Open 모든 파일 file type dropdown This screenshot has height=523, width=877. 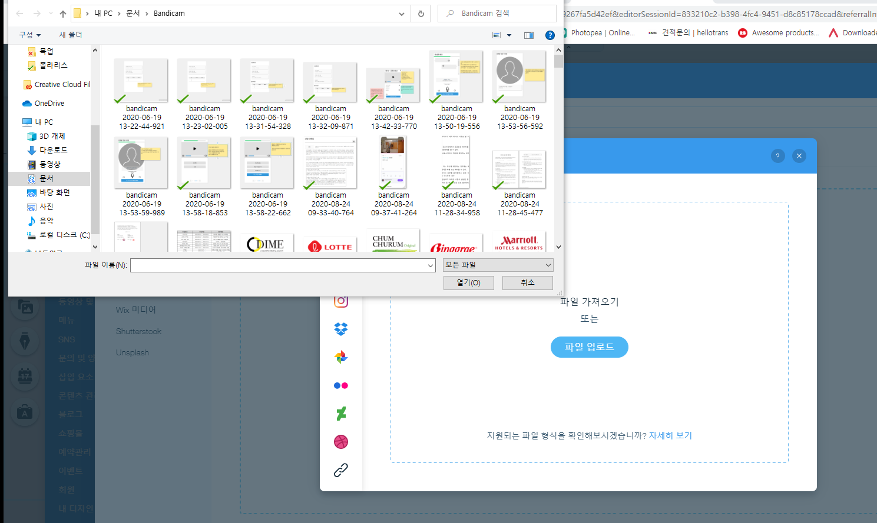[x=498, y=265]
